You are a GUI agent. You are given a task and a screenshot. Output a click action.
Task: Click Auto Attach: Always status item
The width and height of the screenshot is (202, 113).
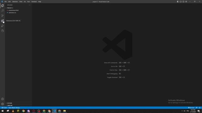point(14,108)
